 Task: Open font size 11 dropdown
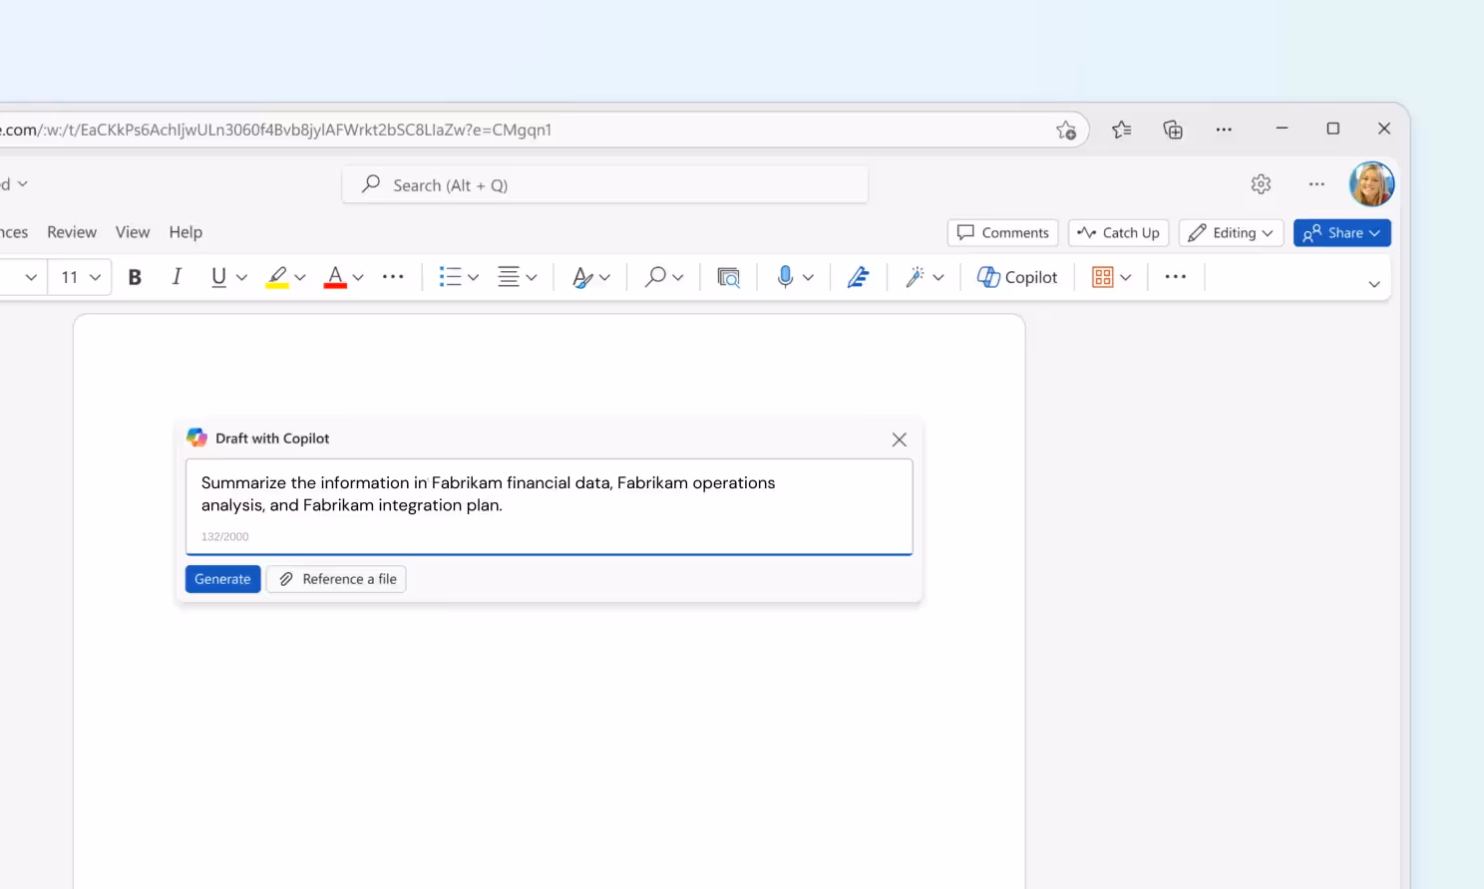pyautogui.click(x=82, y=277)
